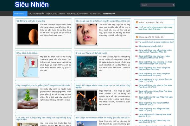Click arrow bullet beside Red 106 (PVC)

(136, 115)
